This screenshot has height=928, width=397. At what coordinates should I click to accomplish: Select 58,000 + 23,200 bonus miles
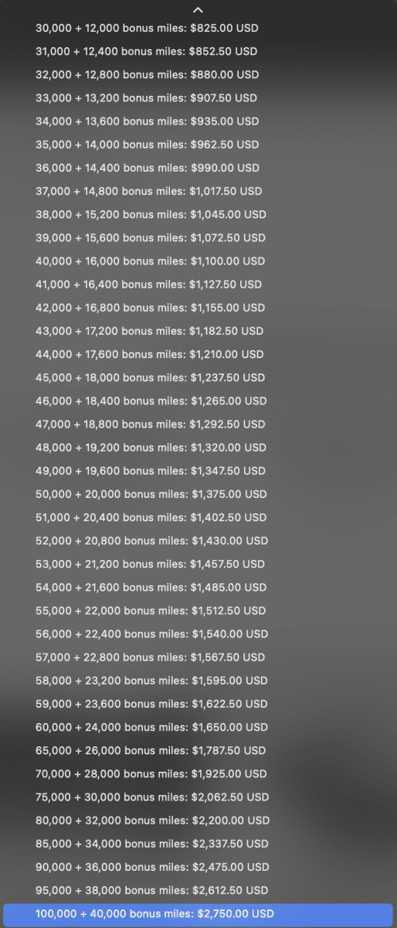(x=198, y=681)
